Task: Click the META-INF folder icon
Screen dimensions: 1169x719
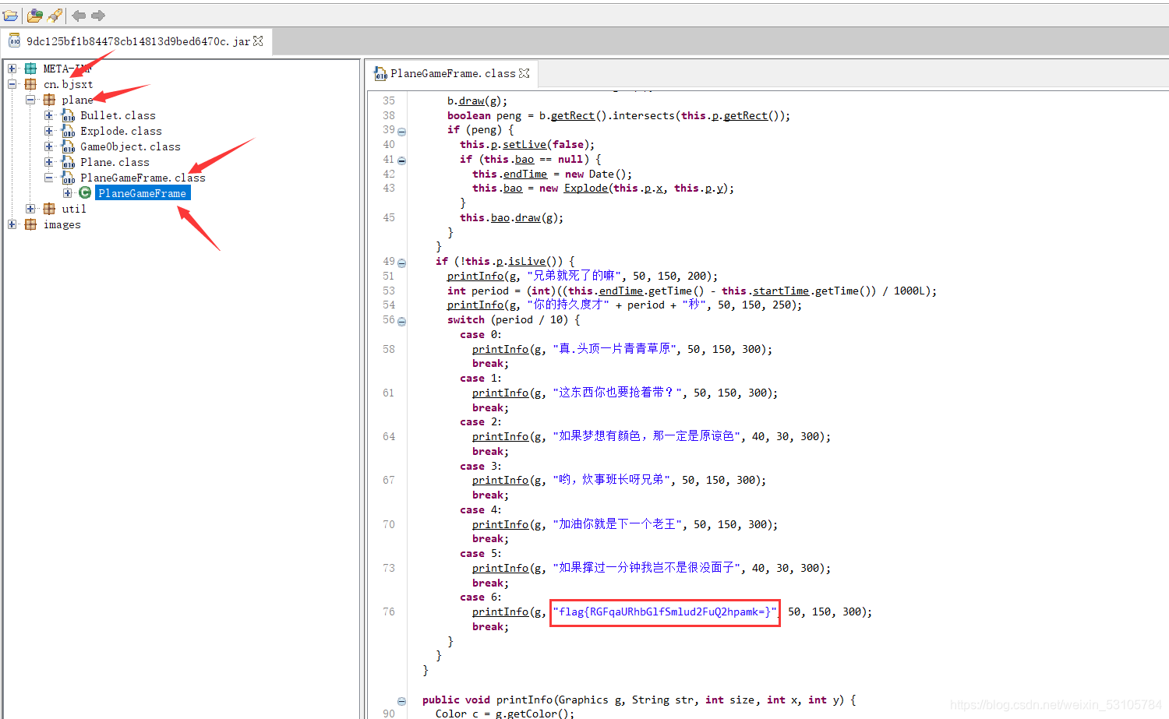Action: [x=30, y=69]
